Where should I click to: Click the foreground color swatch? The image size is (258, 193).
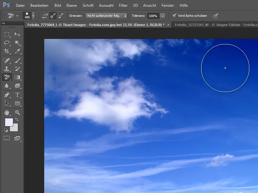pyautogui.click(x=9, y=122)
